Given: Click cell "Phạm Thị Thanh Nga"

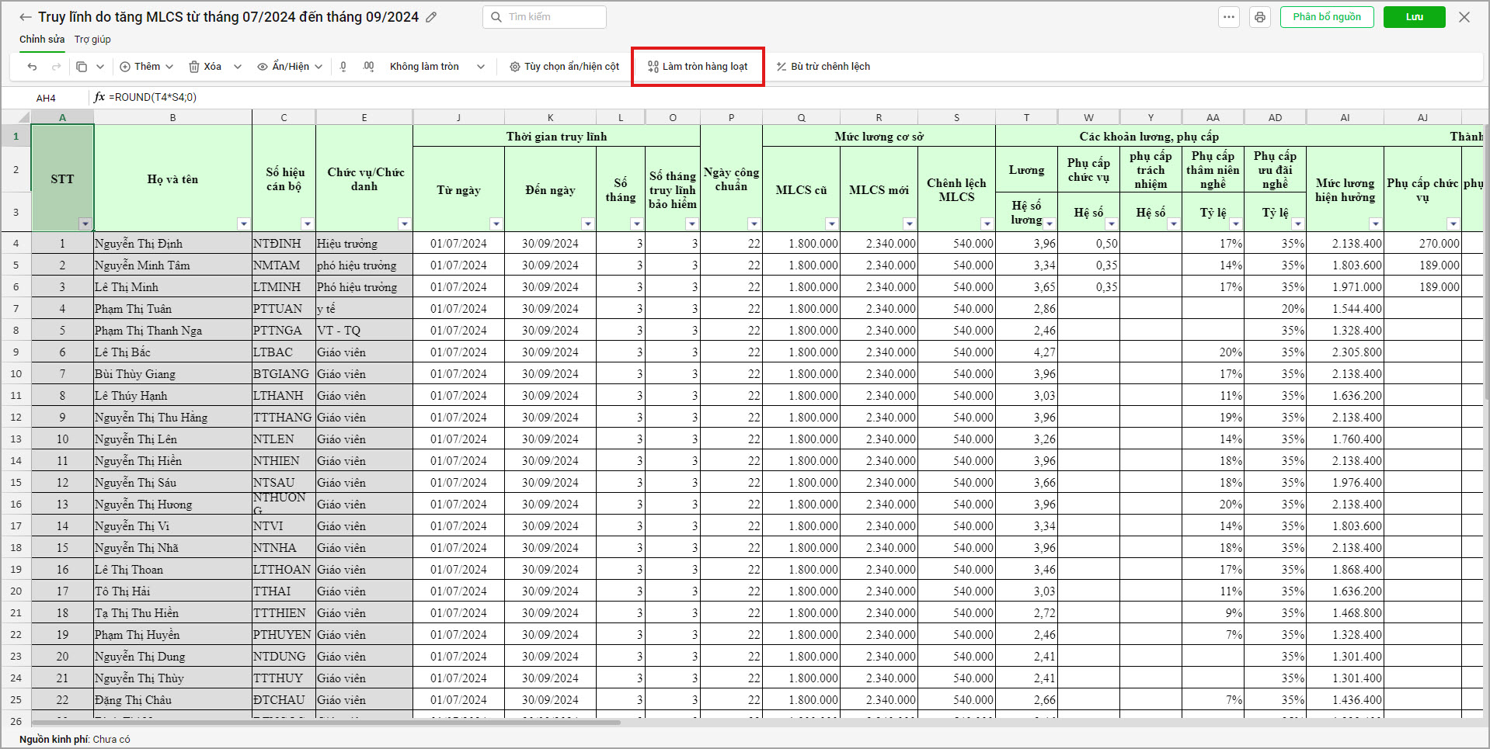Looking at the screenshot, I should (172, 330).
